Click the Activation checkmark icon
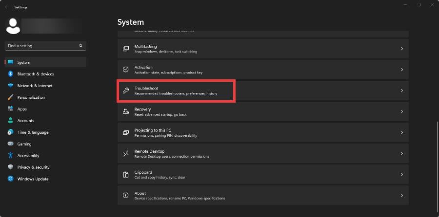The height and width of the screenshot is (217, 439). [x=125, y=70]
